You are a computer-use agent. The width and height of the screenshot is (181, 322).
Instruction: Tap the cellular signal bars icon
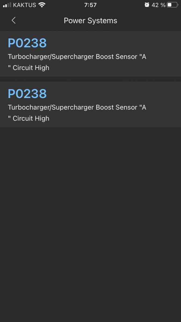tap(7, 5)
